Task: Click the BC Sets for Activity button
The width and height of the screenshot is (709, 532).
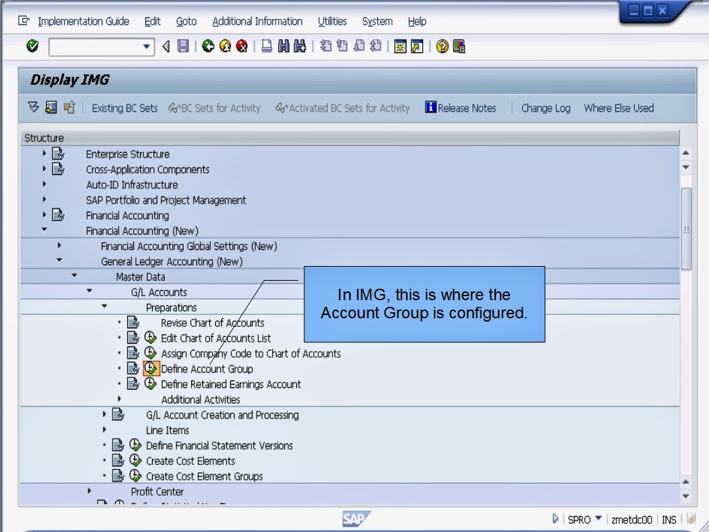Action: coord(214,108)
